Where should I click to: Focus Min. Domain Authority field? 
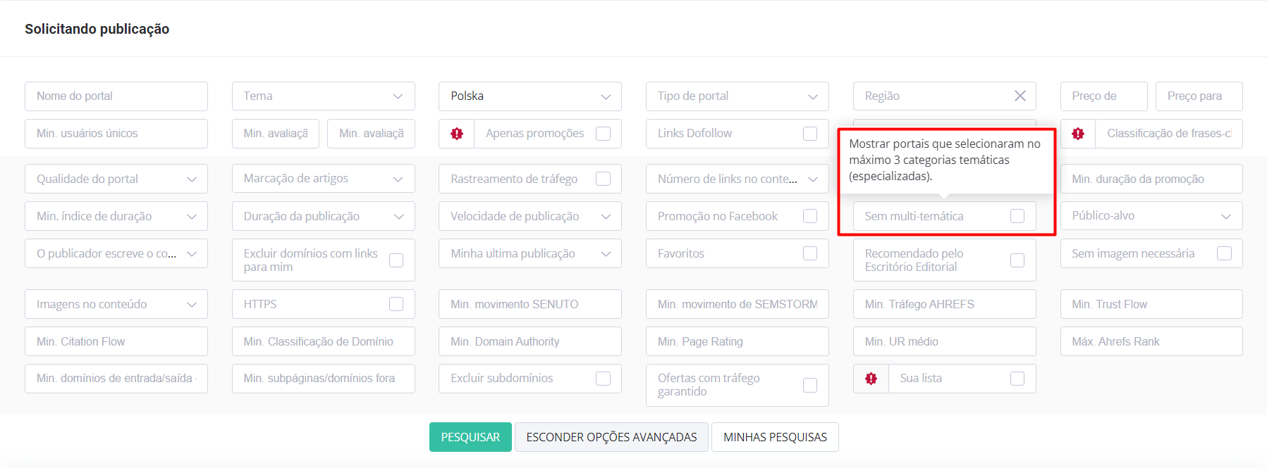coord(530,341)
